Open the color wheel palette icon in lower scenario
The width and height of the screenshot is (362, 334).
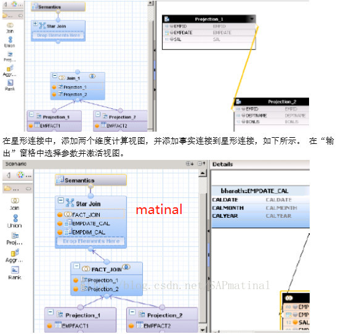click(x=20, y=175)
